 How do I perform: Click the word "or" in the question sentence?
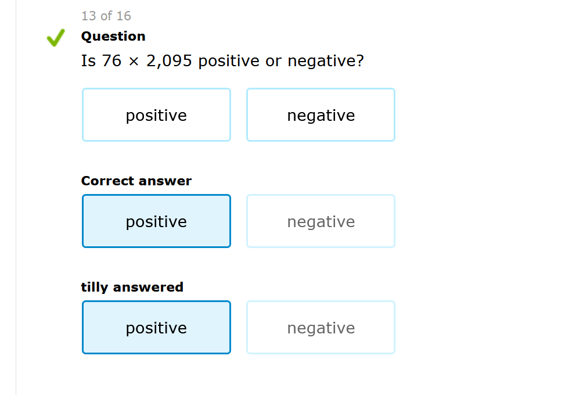(273, 61)
